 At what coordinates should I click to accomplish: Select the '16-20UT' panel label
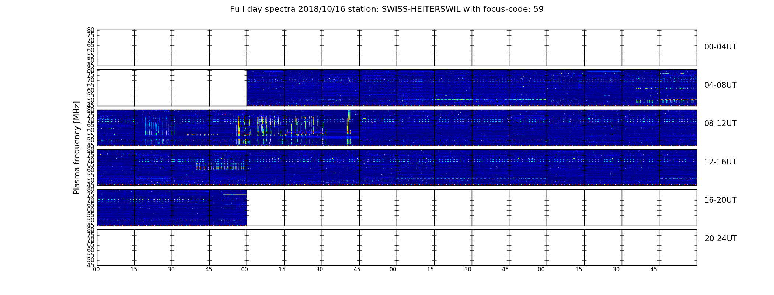click(x=720, y=200)
